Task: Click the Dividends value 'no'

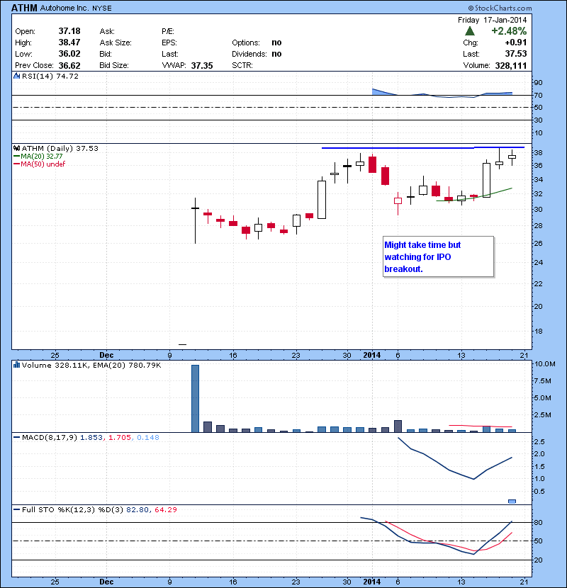Action: (x=276, y=54)
